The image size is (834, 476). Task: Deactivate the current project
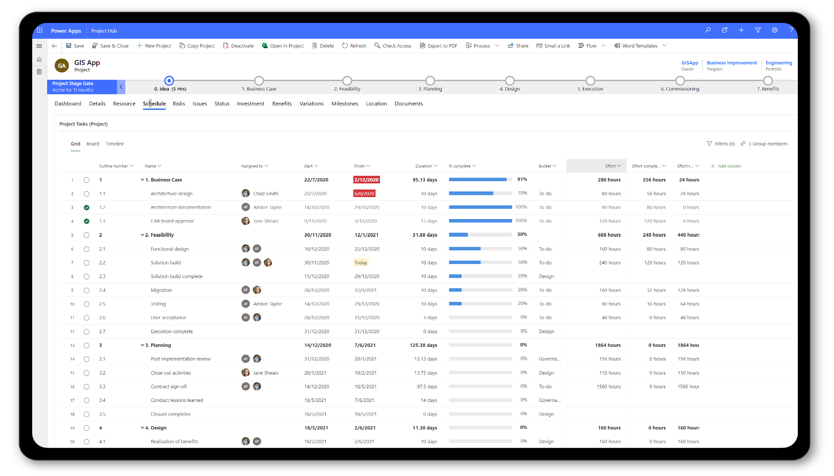[x=238, y=45]
